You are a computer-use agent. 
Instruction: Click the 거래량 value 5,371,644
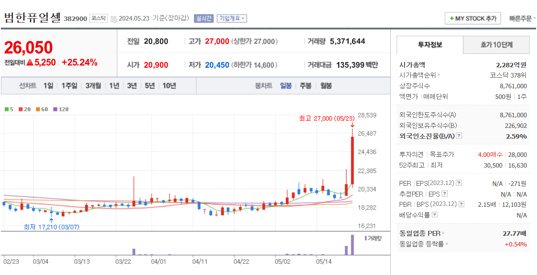tap(347, 41)
